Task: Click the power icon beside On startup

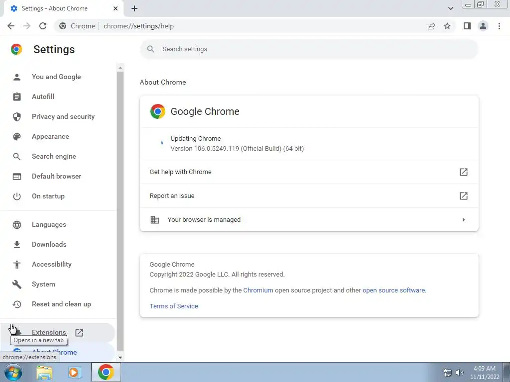Action: pos(17,196)
